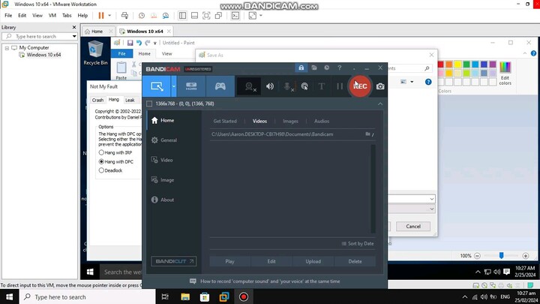Toggle Bandicam microphone icon

pyautogui.click(x=288, y=86)
